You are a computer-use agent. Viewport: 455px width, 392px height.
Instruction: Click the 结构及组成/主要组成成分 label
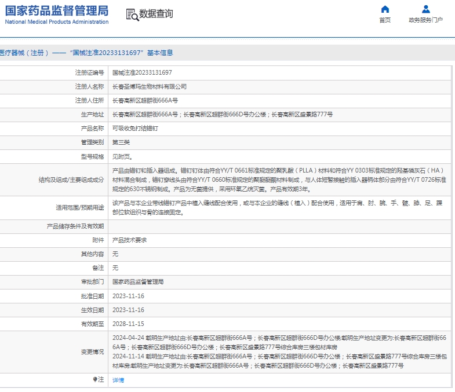71,179
